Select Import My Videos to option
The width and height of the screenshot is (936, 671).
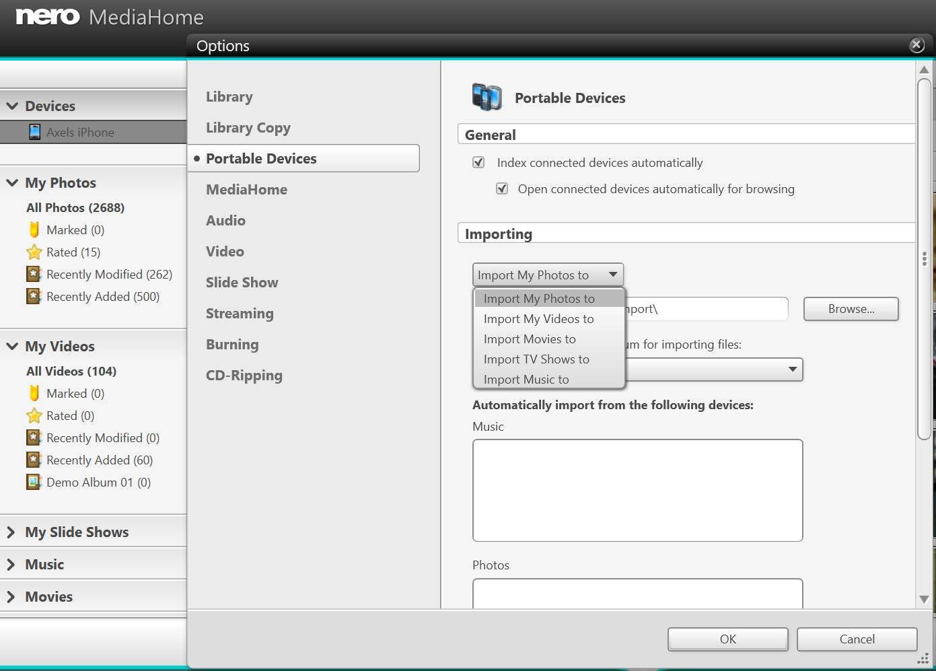click(x=549, y=318)
